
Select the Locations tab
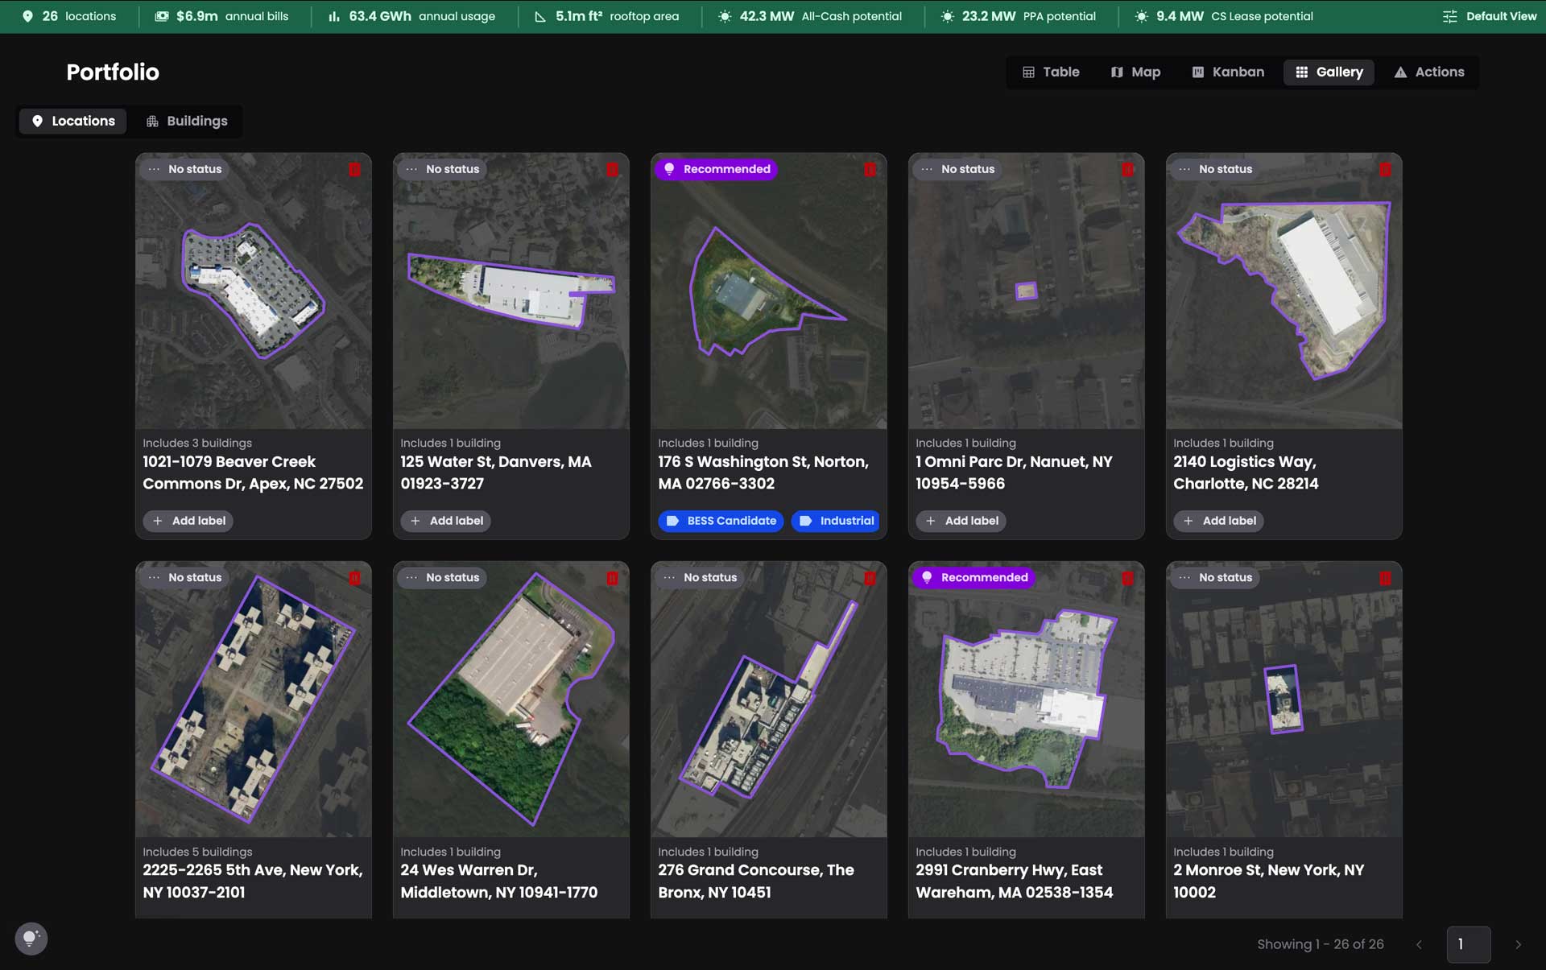pyautogui.click(x=73, y=121)
